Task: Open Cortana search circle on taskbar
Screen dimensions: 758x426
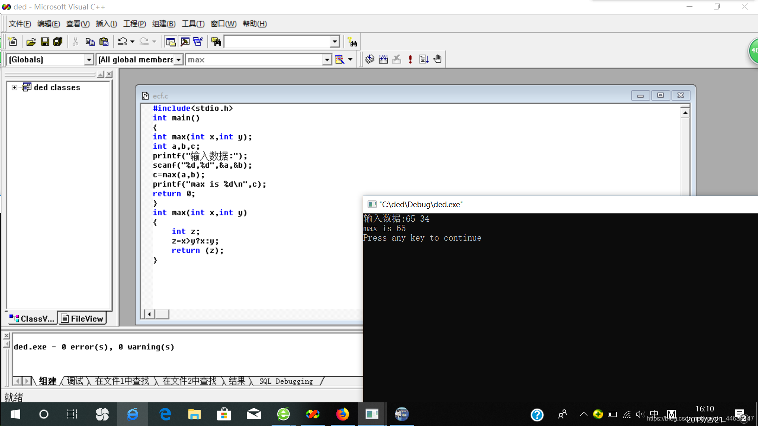Action: [x=44, y=414]
